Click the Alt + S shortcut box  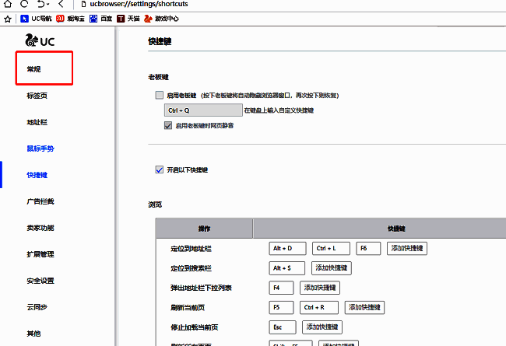(287, 268)
